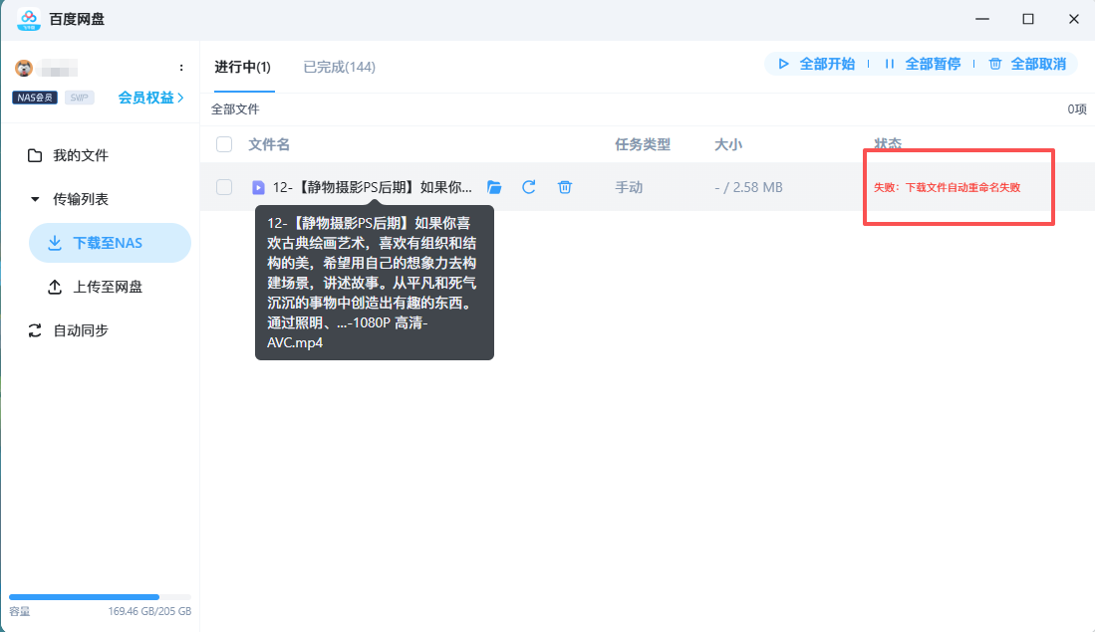Image resolution: width=1095 pixels, height=632 pixels.
Task: Click the file name 12-【静物摄影PS后期】
Action: tap(373, 187)
